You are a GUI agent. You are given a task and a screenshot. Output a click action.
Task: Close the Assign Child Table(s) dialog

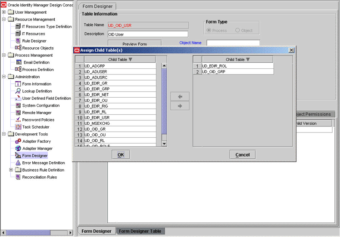pos(291,50)
